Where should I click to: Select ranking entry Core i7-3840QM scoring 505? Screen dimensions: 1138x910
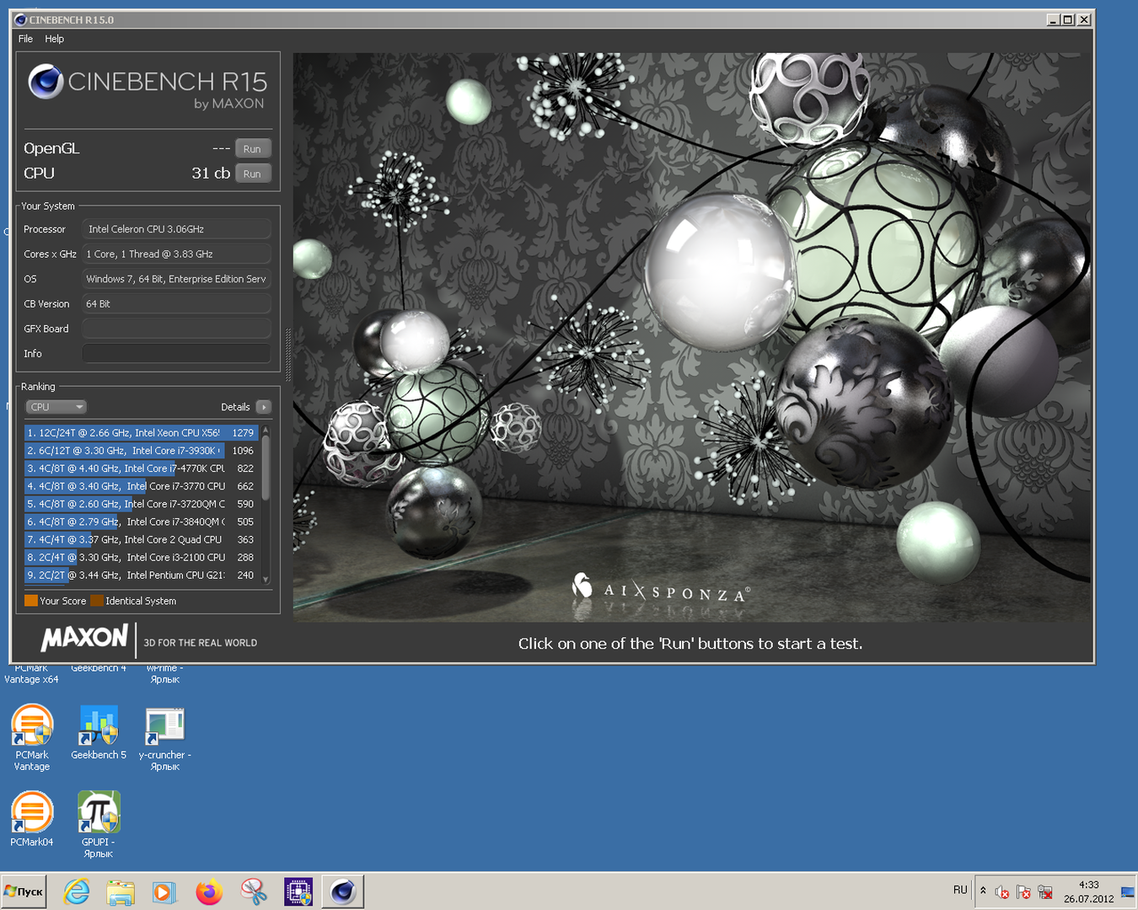point(141,522)
